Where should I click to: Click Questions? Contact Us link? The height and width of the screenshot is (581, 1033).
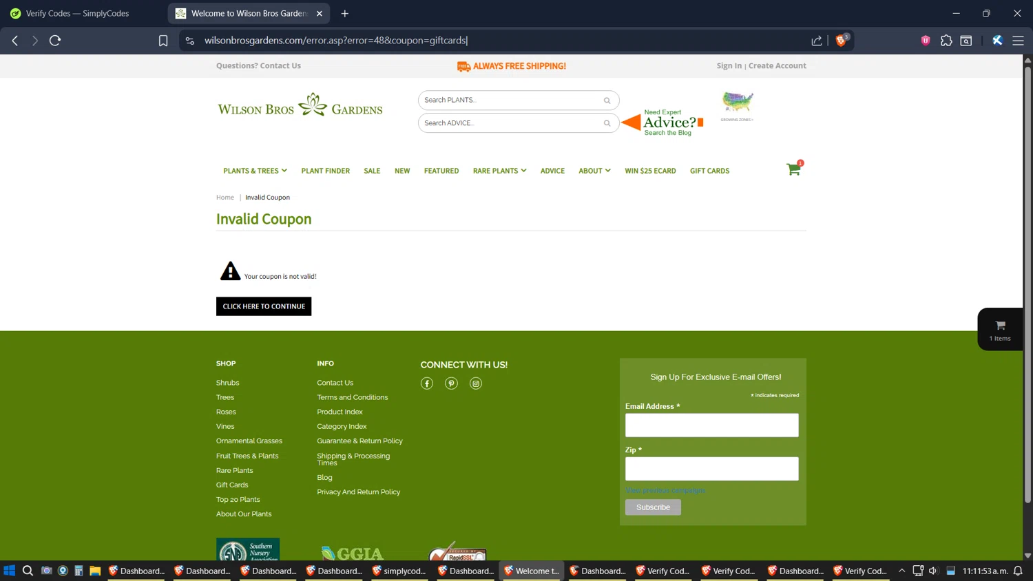[x=258, y=66]
